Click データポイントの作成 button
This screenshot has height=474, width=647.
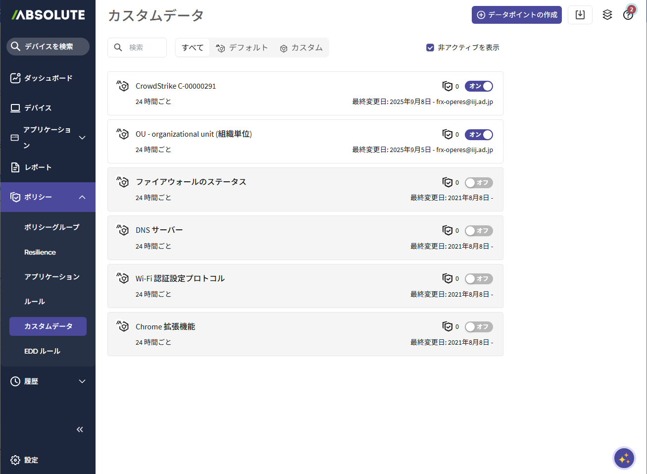point(516,15)
